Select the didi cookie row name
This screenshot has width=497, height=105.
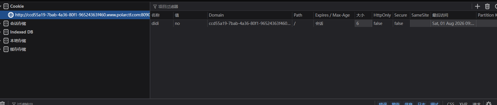155,23
